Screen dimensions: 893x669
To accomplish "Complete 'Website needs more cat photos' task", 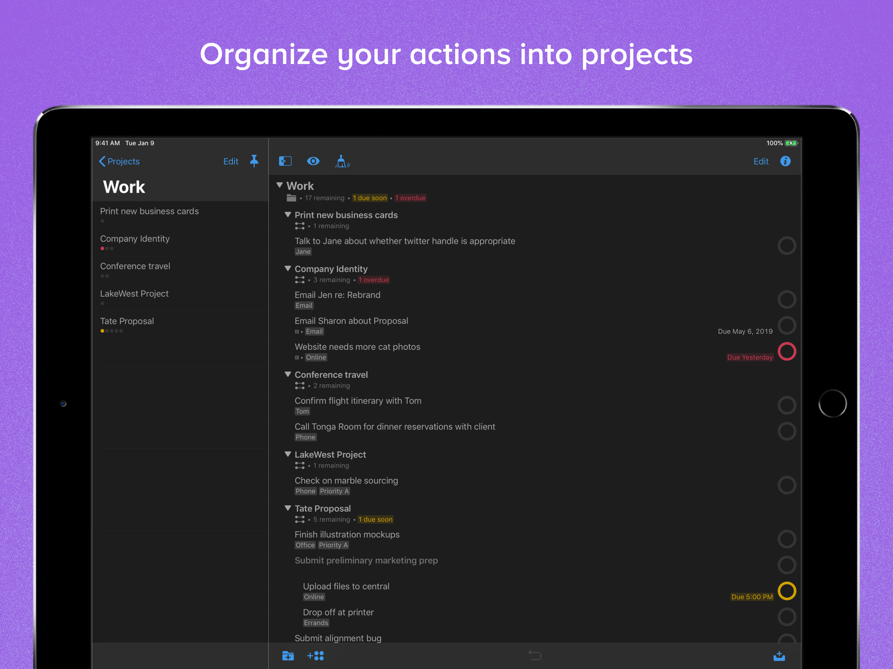I will point(787,351).
